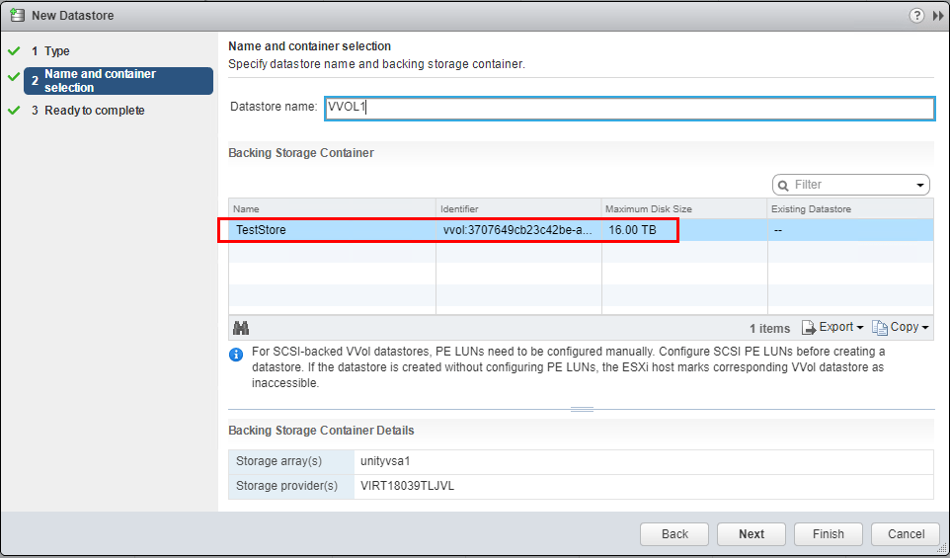Go to step 1 Type
The height and width of the screenshot is (558, 950).
click(x=57, y=51)
